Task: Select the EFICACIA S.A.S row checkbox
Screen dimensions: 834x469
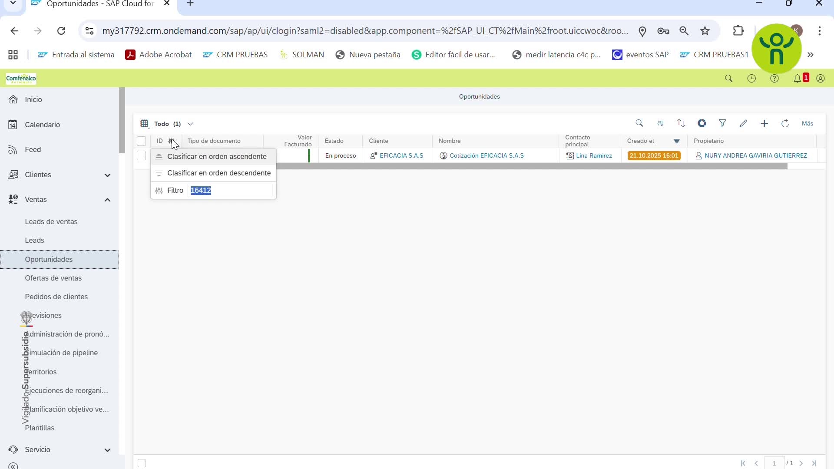Action: [141, 155]
